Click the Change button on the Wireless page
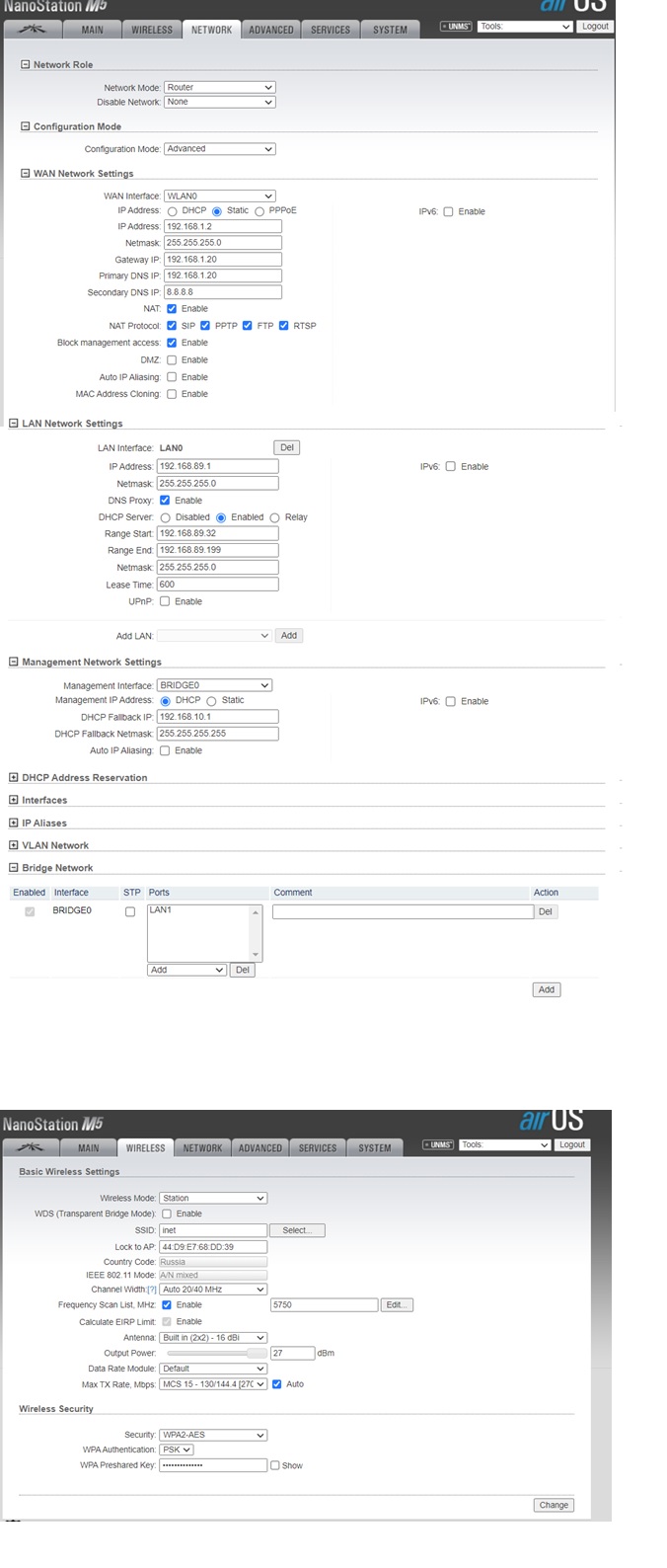Viewport: 667px width, 1568px height. coord(554,1505)
